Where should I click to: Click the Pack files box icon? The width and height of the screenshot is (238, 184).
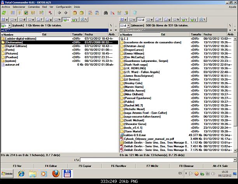(75, 13)
